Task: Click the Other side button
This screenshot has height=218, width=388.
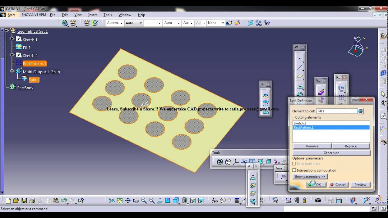Action: click(x=331, y=153)
